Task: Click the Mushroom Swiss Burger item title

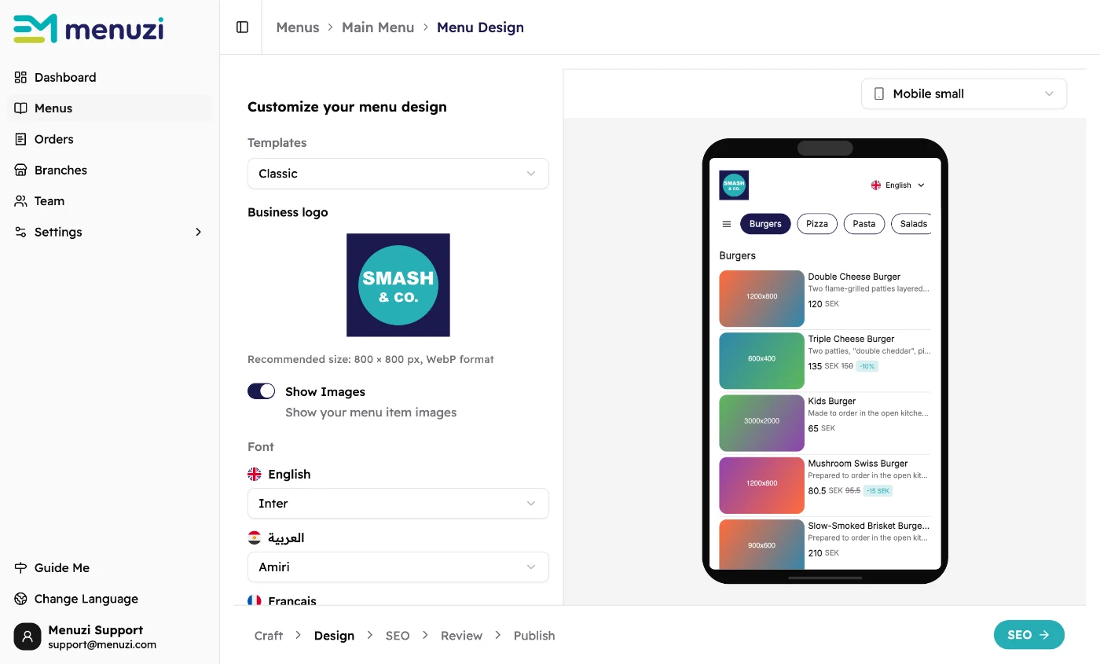Action: pyautogui.click(x=858, y=464)
